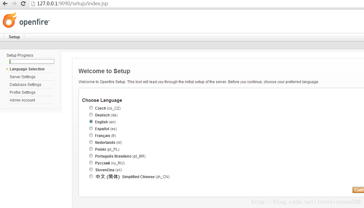Click Language Selection in sidebar
Viewport: 364px width, 208px height.
pyautogui.click(x=27, y=69)
